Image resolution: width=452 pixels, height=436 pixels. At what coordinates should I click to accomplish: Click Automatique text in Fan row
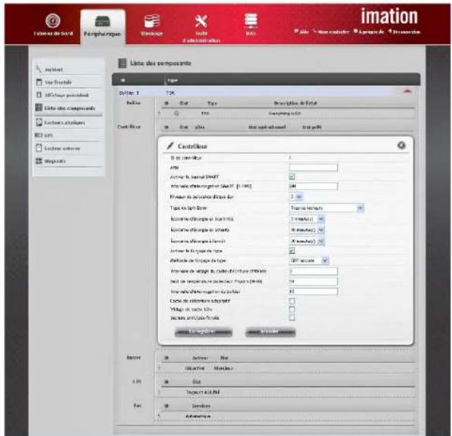pyautogui.click(x=198, y=416)
